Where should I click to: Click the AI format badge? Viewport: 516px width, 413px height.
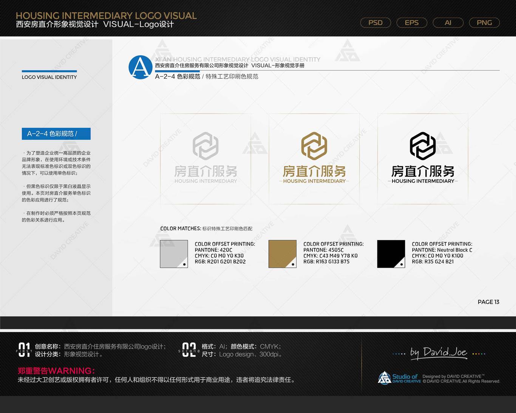[x=448, y=23]
